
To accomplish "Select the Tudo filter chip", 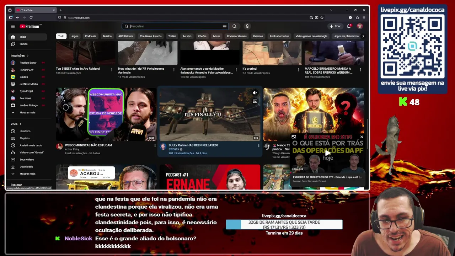I will pyautogui.click(x=61, y=36).
